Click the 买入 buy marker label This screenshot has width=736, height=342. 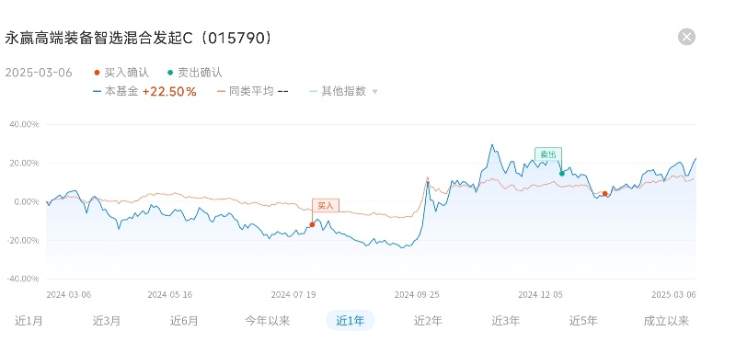(326, 206)
